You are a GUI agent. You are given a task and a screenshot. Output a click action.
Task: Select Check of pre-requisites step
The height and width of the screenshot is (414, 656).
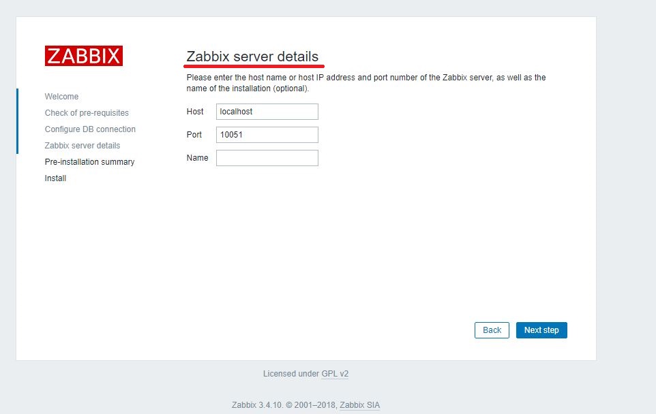[87, 113]
